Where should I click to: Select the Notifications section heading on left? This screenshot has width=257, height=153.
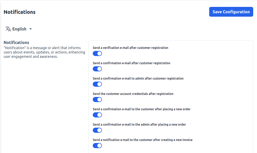coord(16,42)
